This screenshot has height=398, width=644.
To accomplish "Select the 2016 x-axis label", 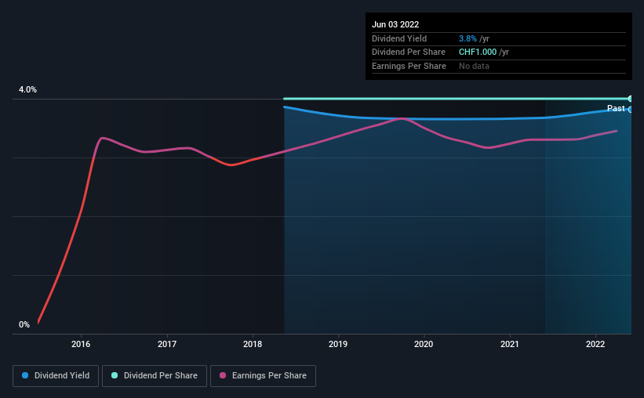I will [81, 344].
